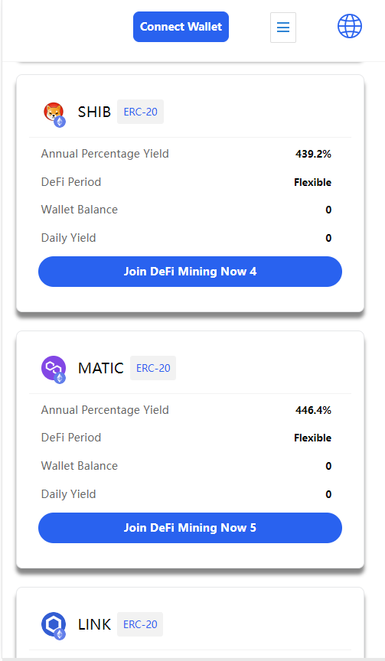Select the ERC-20 tag beside SHIB
The image size is (385, 661).
(x=140, y=112)
